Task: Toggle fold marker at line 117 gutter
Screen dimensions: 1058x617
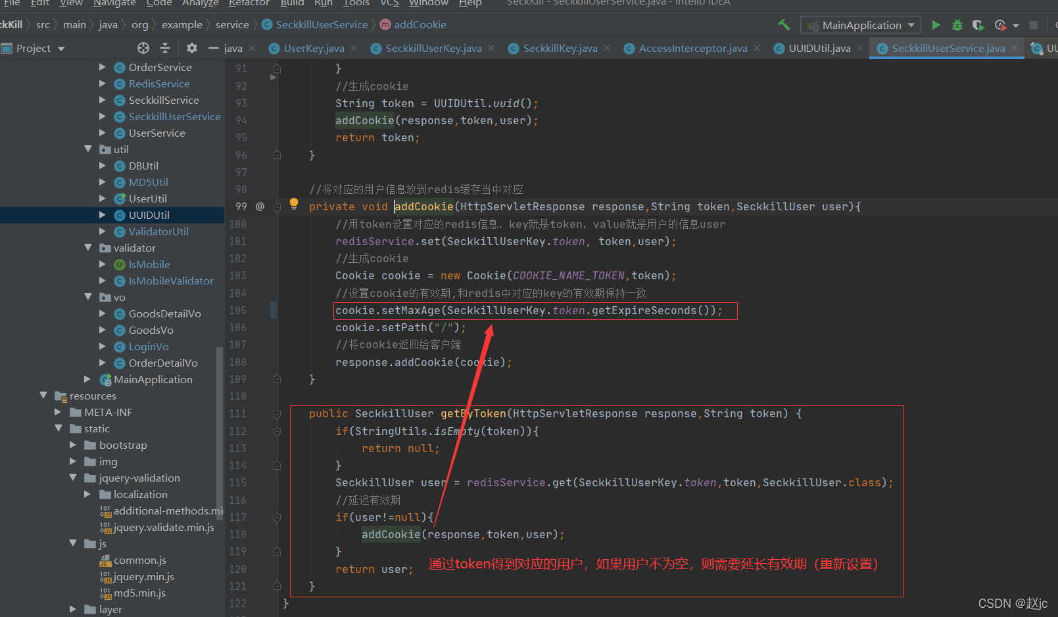Action: pos(277,518)
